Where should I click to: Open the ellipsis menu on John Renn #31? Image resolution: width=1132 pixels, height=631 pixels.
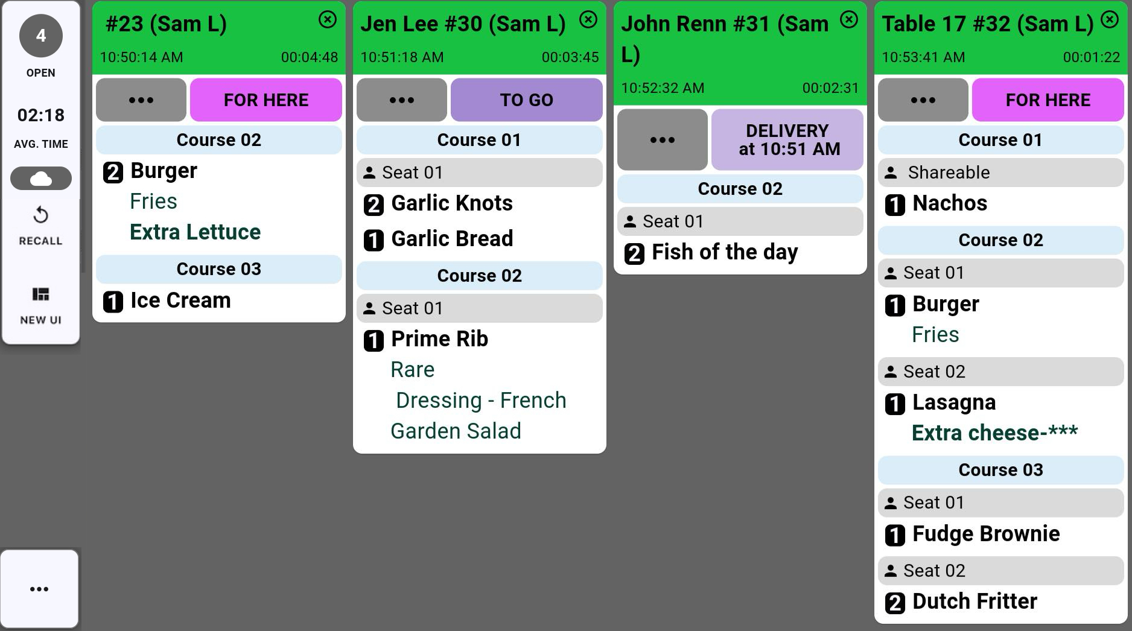[x=663, y=140]
